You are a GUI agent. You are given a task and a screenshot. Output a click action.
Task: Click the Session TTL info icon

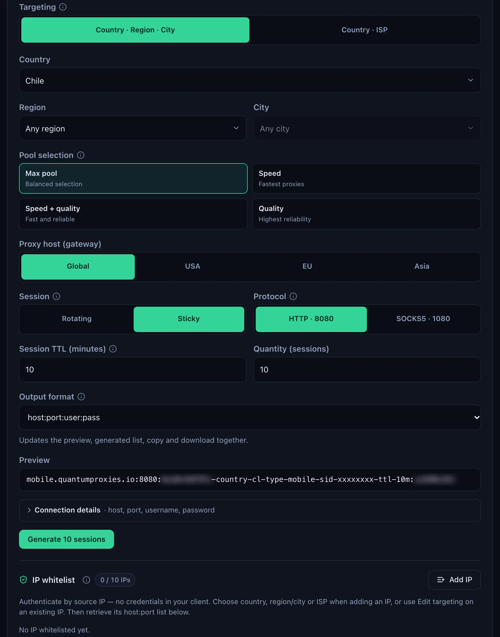pos(113,349)
